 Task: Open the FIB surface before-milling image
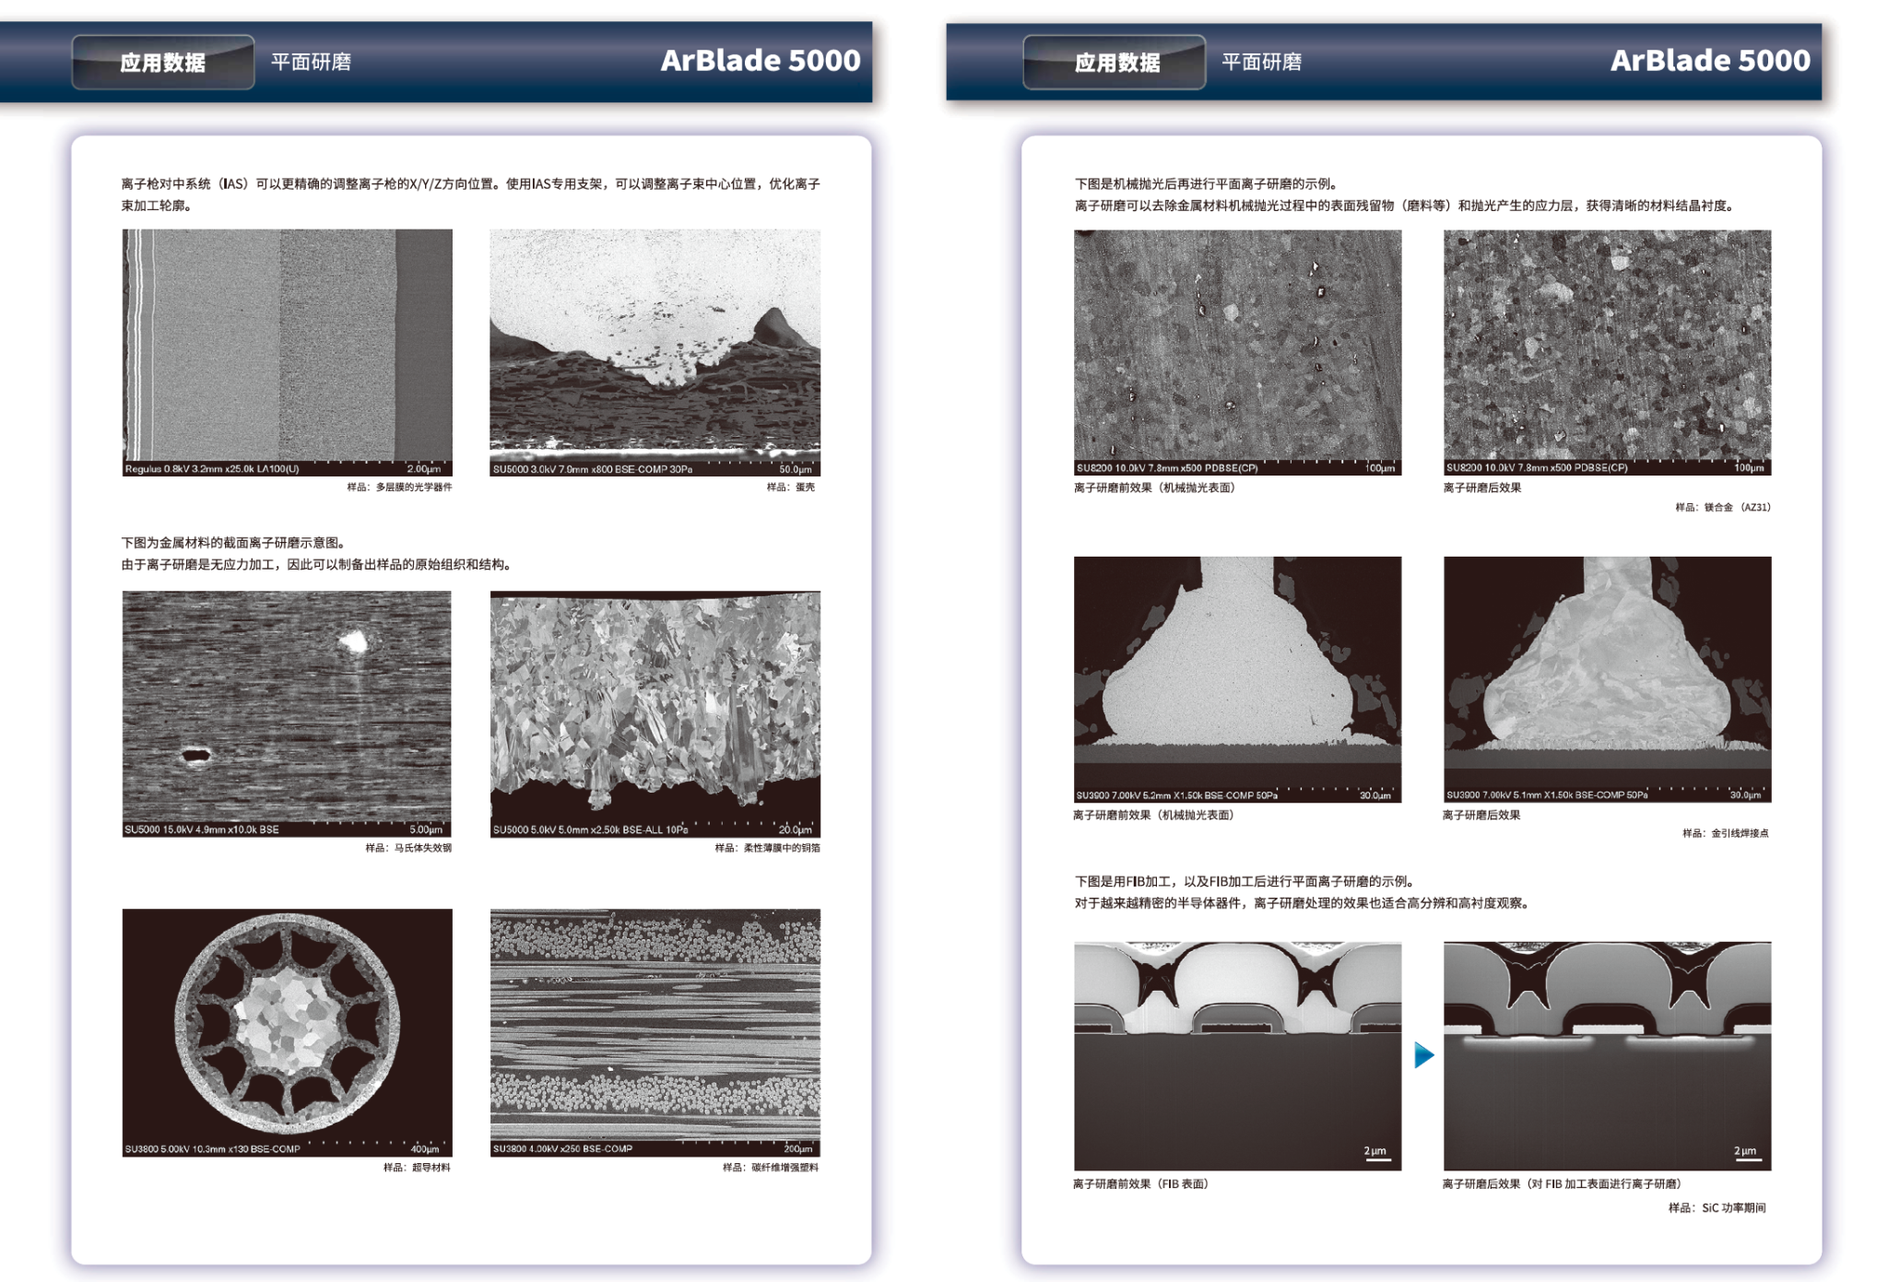[1237, 1055]
